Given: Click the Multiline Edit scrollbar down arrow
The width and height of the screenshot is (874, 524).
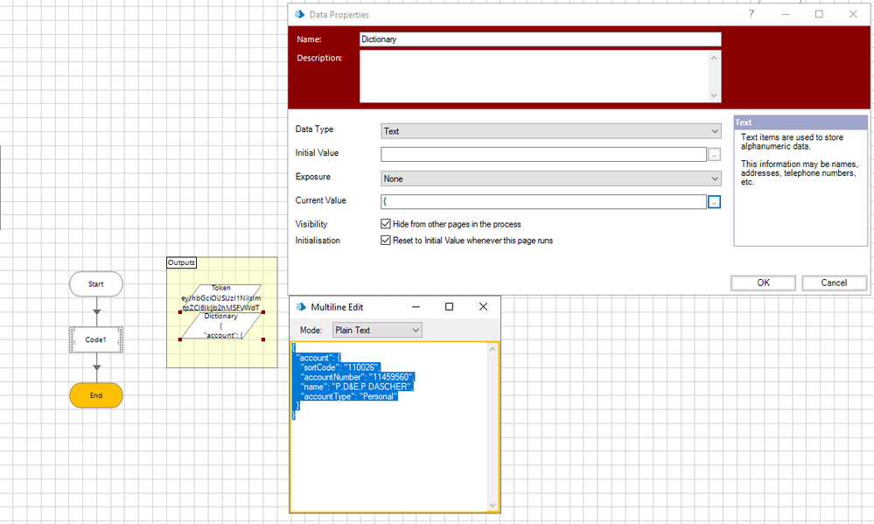Looking at the screenshot, I should click(x=493, y=505).
